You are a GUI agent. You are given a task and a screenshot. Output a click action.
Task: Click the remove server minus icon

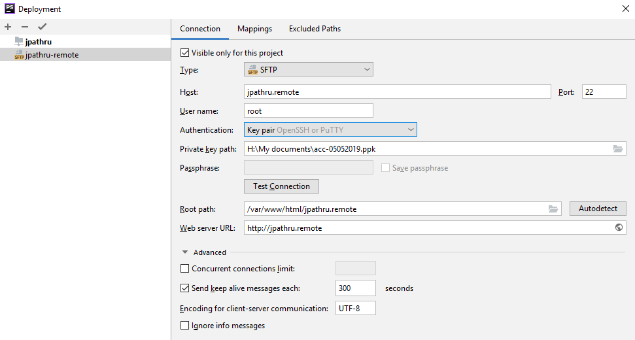25,27
